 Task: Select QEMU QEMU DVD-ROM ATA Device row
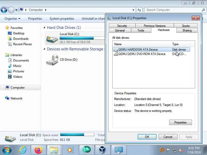tap(152, 54)
